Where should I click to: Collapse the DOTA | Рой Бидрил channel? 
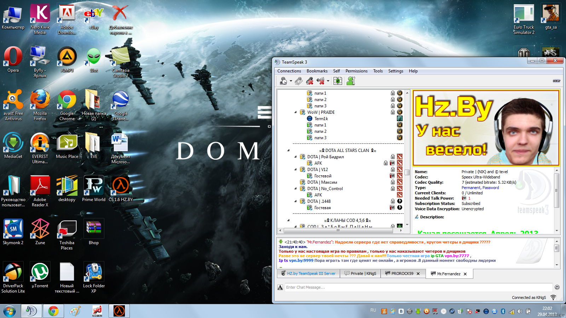296,157
